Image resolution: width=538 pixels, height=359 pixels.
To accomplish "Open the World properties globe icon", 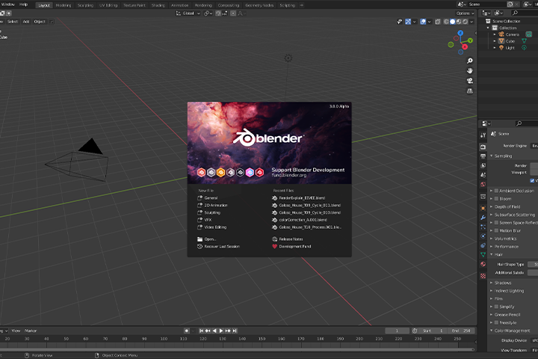I will point(483,184).
